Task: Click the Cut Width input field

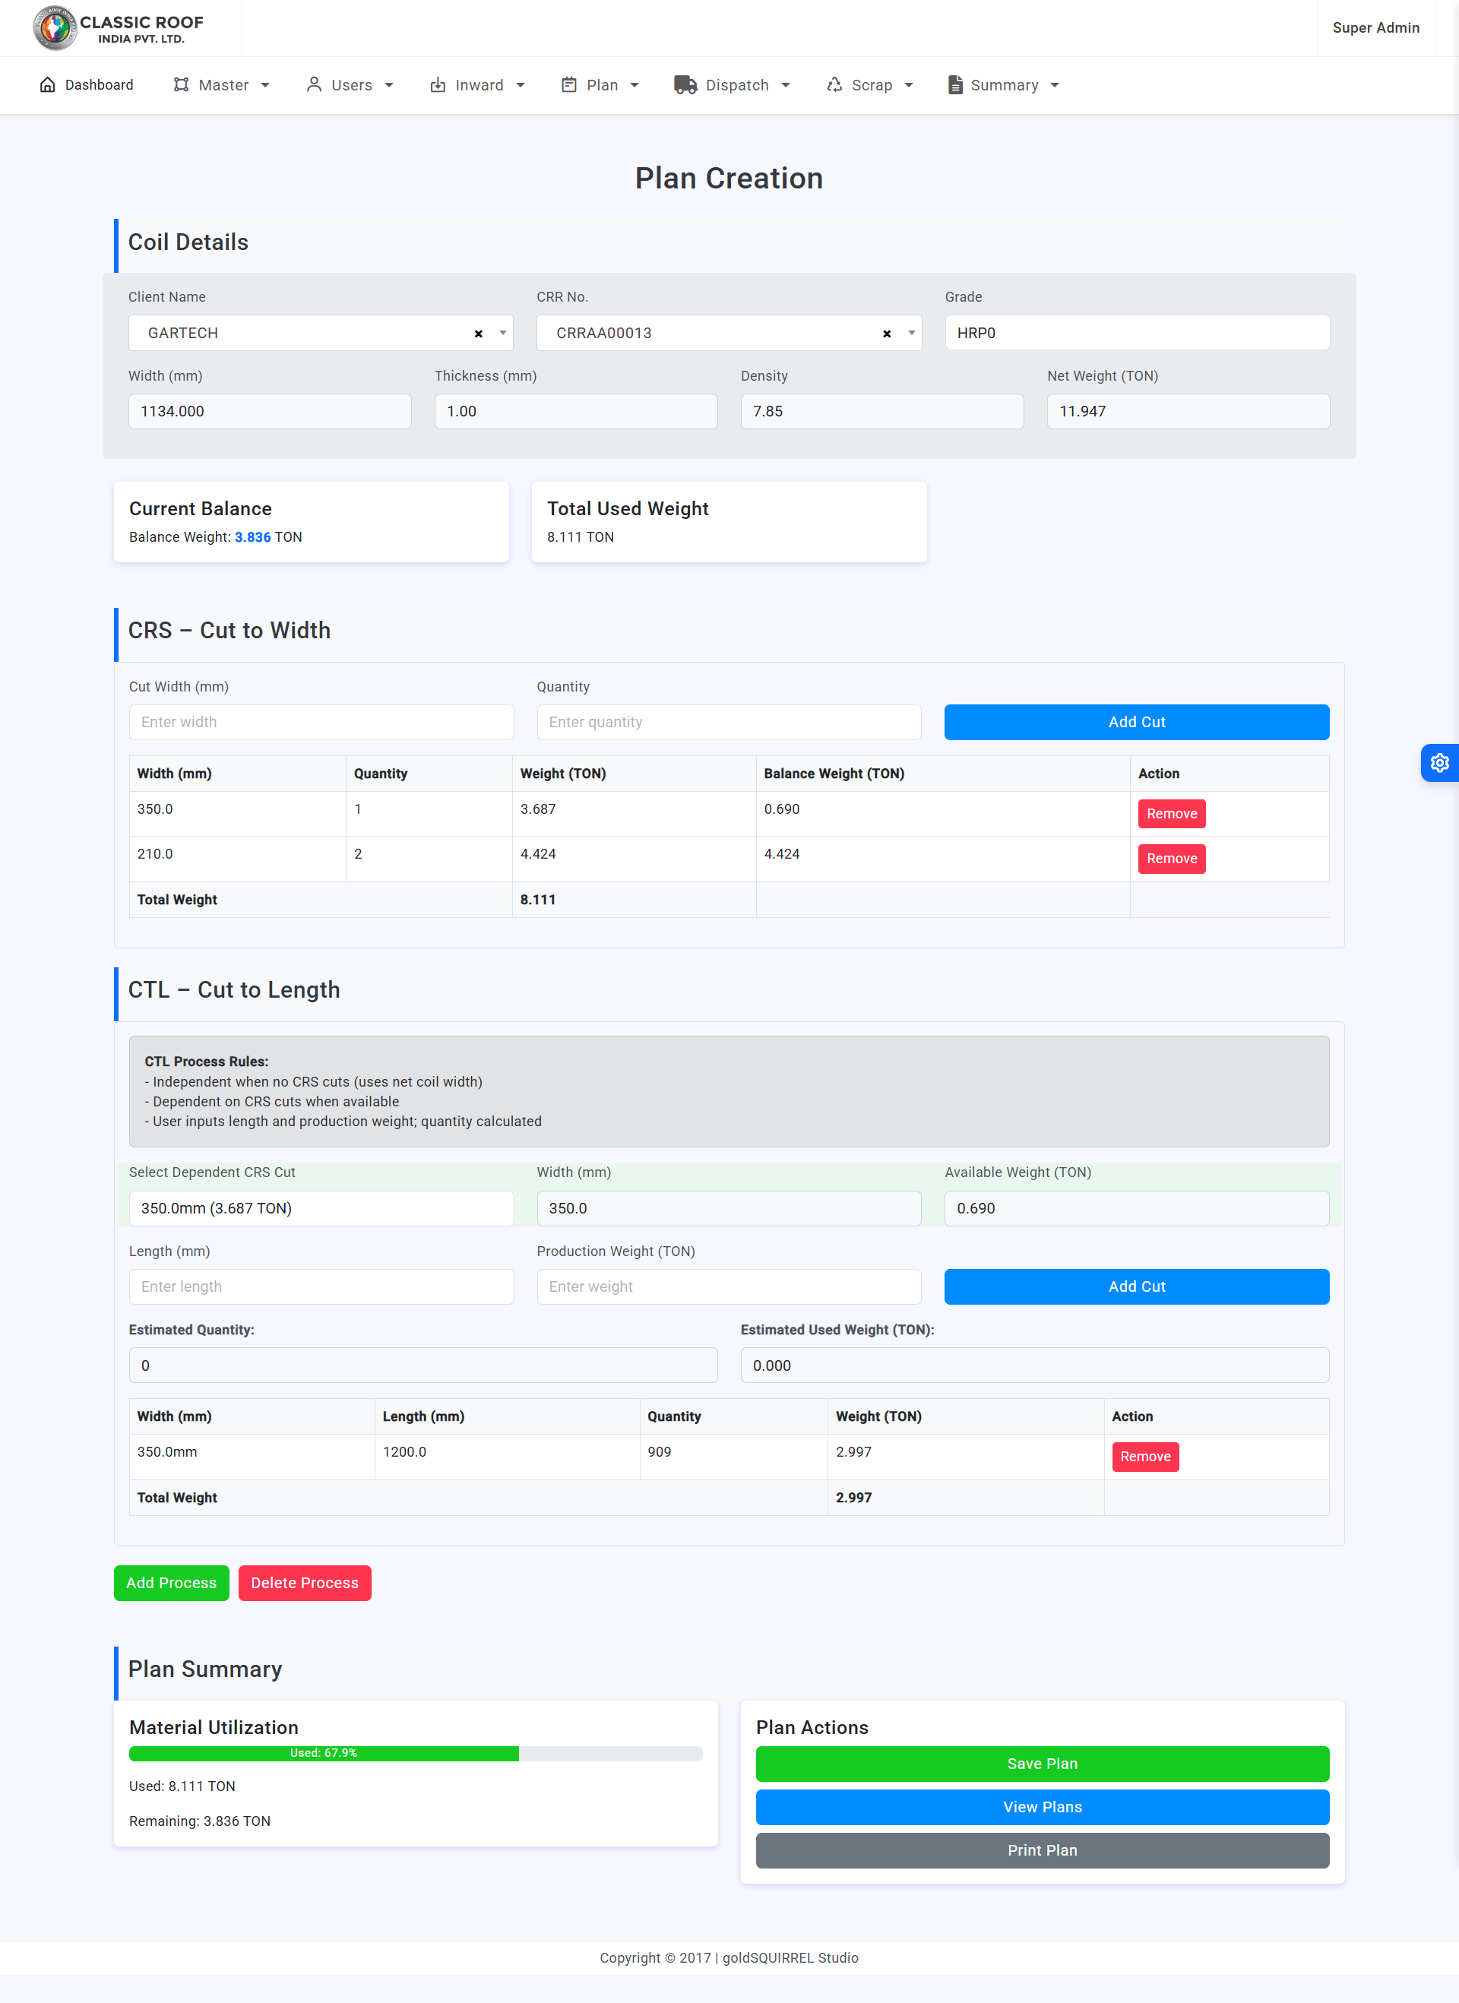Action: click(321, 722)
